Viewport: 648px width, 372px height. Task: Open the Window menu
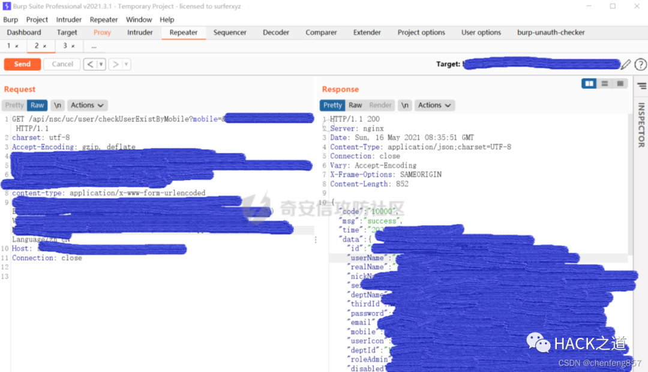[139, 19]
